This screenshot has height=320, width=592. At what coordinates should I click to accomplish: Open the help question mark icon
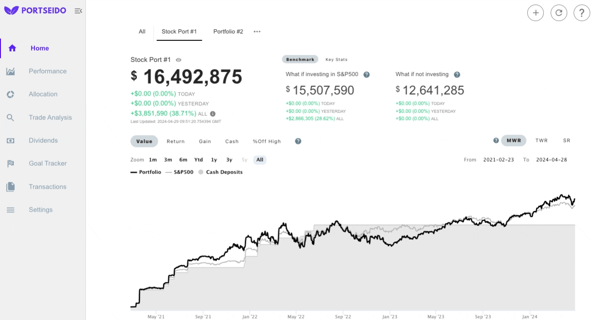[581, 13]
